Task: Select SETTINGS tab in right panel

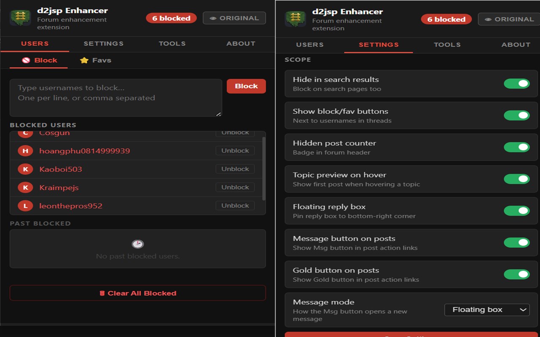Action: 378,45
